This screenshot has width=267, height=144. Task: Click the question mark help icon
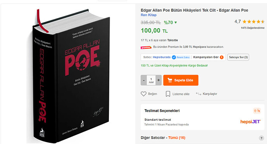[x=261, y=138]
